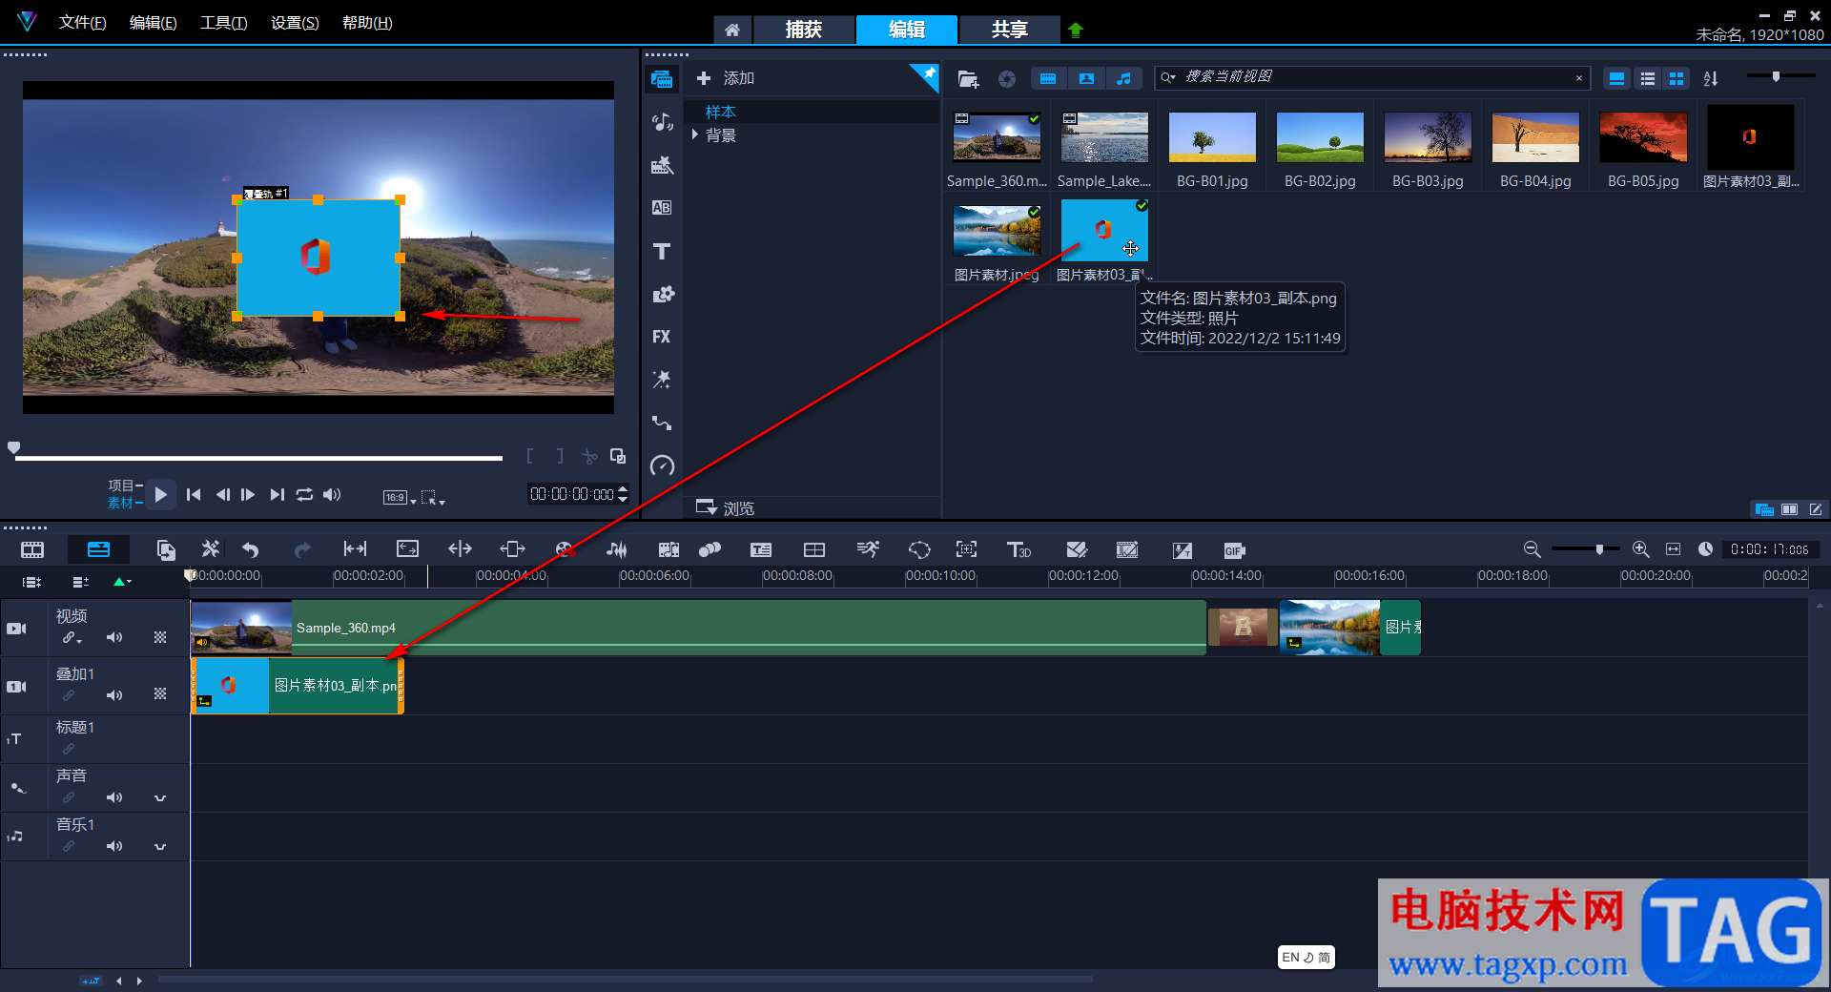This screenshot has width=1831, height=992.
Task: Click the 添加 add folder button
Action: pyautogui.click(x=726, y=78)
